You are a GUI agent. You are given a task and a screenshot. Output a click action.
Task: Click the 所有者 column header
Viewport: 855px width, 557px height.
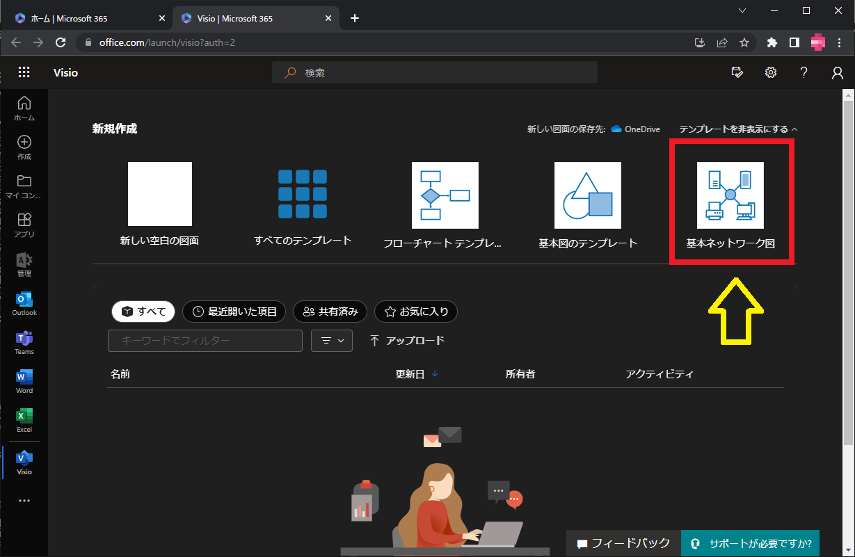tap(520, 374)
